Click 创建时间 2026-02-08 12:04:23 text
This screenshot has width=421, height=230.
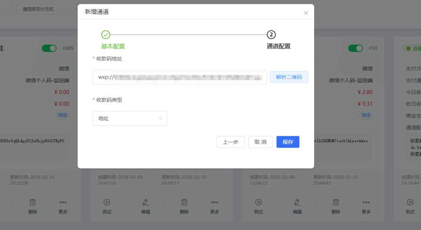(272, 180)
